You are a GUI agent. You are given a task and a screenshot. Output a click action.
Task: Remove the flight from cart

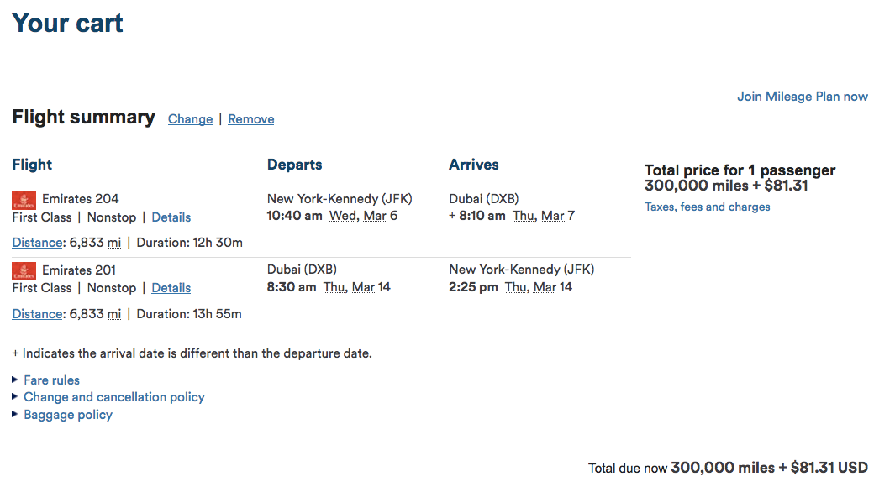coord(250,119)
